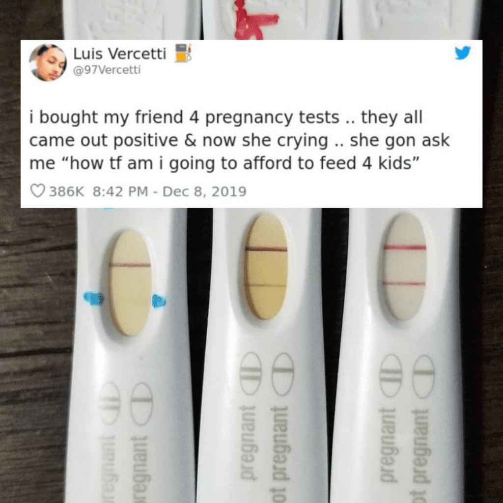
Task: Click the two-line pregnant symbol on middle test
Action: 251,373
